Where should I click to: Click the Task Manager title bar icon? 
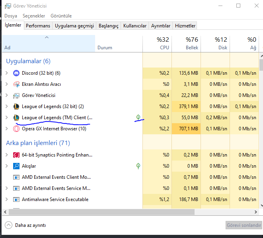click(8, 6)
